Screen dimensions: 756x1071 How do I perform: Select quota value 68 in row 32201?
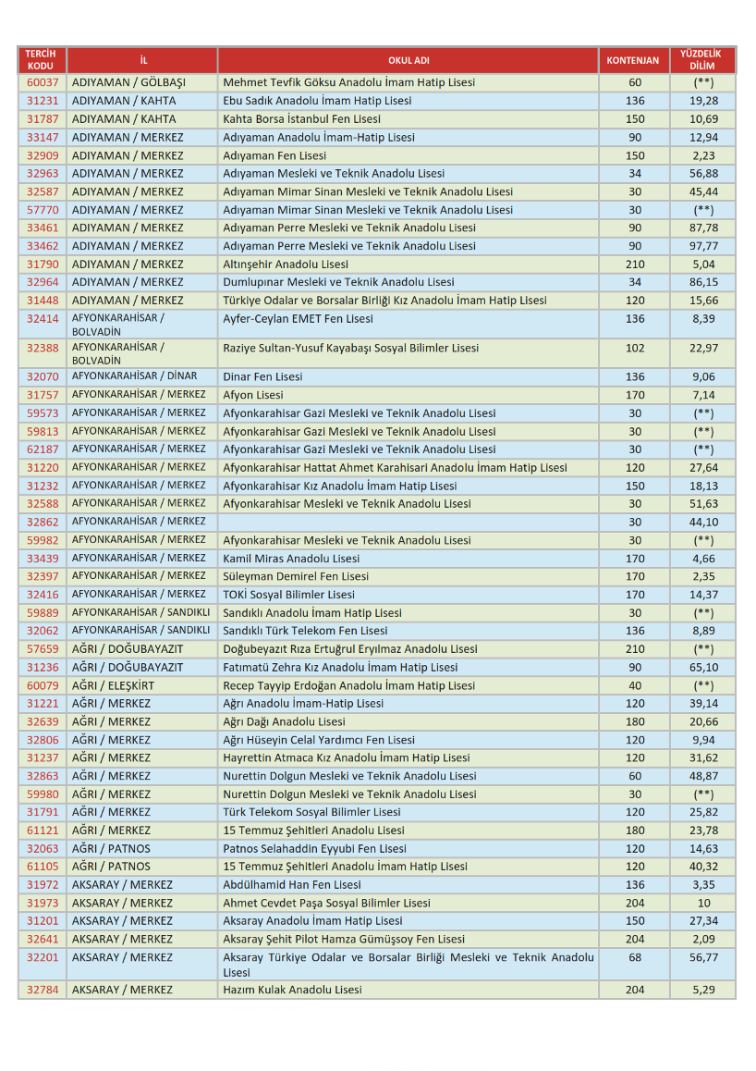click(634, 957)
